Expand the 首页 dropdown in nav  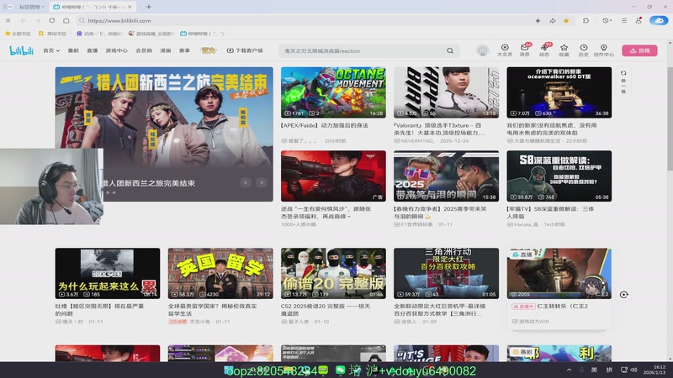coord(51,50)
